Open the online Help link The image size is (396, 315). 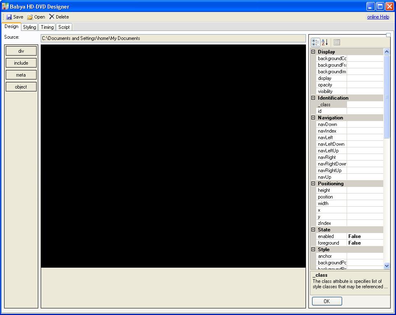pyautogui.click(x=378, y=17)
